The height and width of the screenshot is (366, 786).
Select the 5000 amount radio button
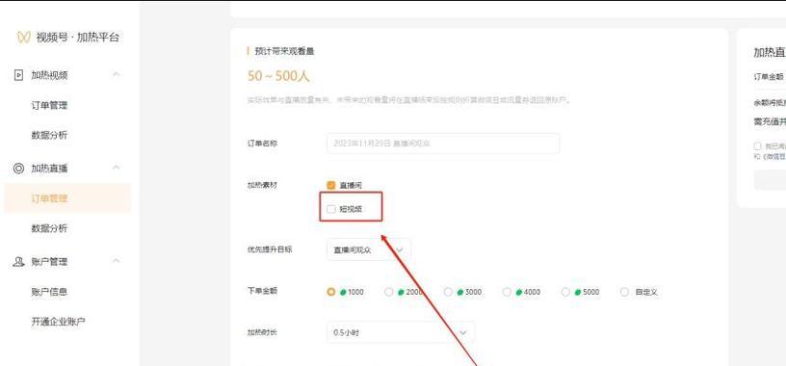[565, 292]
